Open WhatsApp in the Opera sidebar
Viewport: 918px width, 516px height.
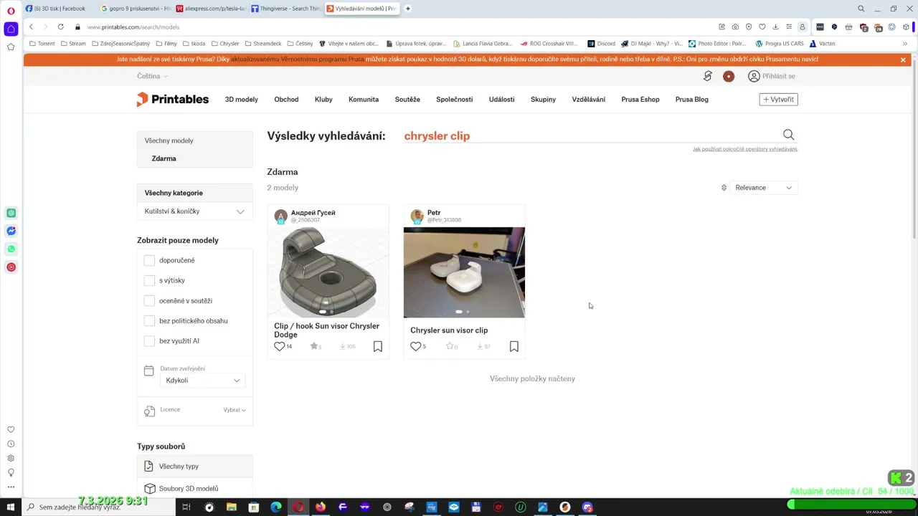point(11,249)
